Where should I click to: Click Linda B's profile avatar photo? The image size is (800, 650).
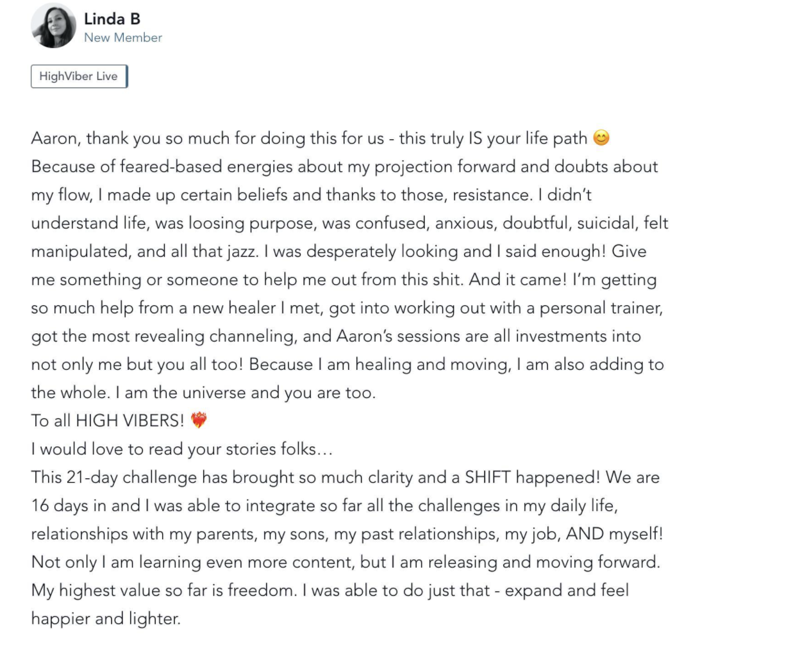click(x=53, y=26)
